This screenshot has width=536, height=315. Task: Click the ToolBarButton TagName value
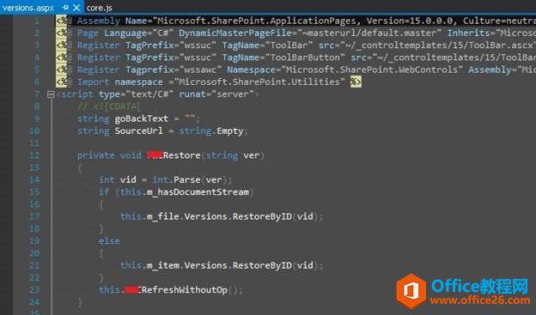click(x=305, y=58)
